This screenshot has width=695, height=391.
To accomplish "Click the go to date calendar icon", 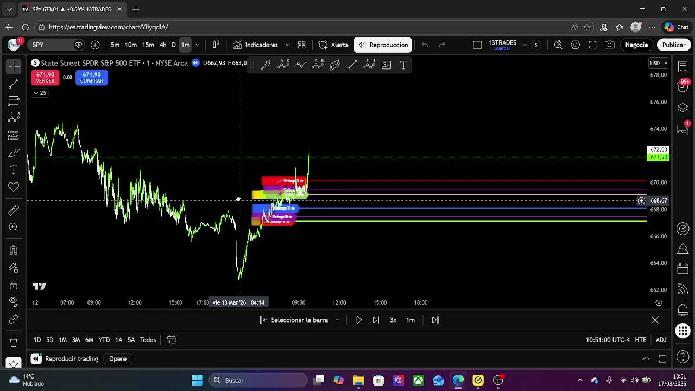I will pyautogui.click(x=171, y=340).
